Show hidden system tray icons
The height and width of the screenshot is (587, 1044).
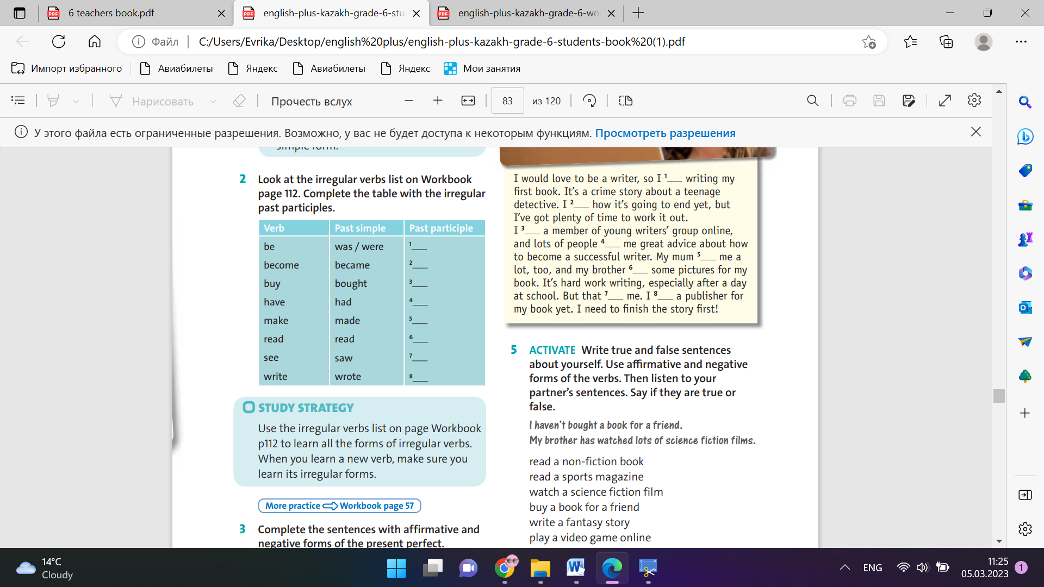[x=844, y=567]
